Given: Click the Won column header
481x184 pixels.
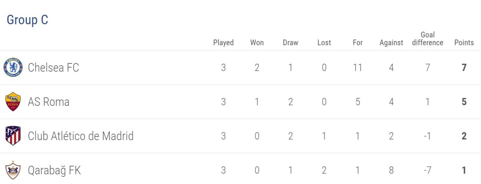Looking at the screenshot, I should [257, 42].
